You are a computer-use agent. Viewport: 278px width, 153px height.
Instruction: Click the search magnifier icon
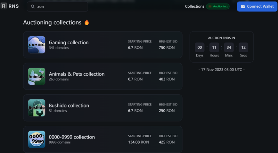tap(33, 6)
